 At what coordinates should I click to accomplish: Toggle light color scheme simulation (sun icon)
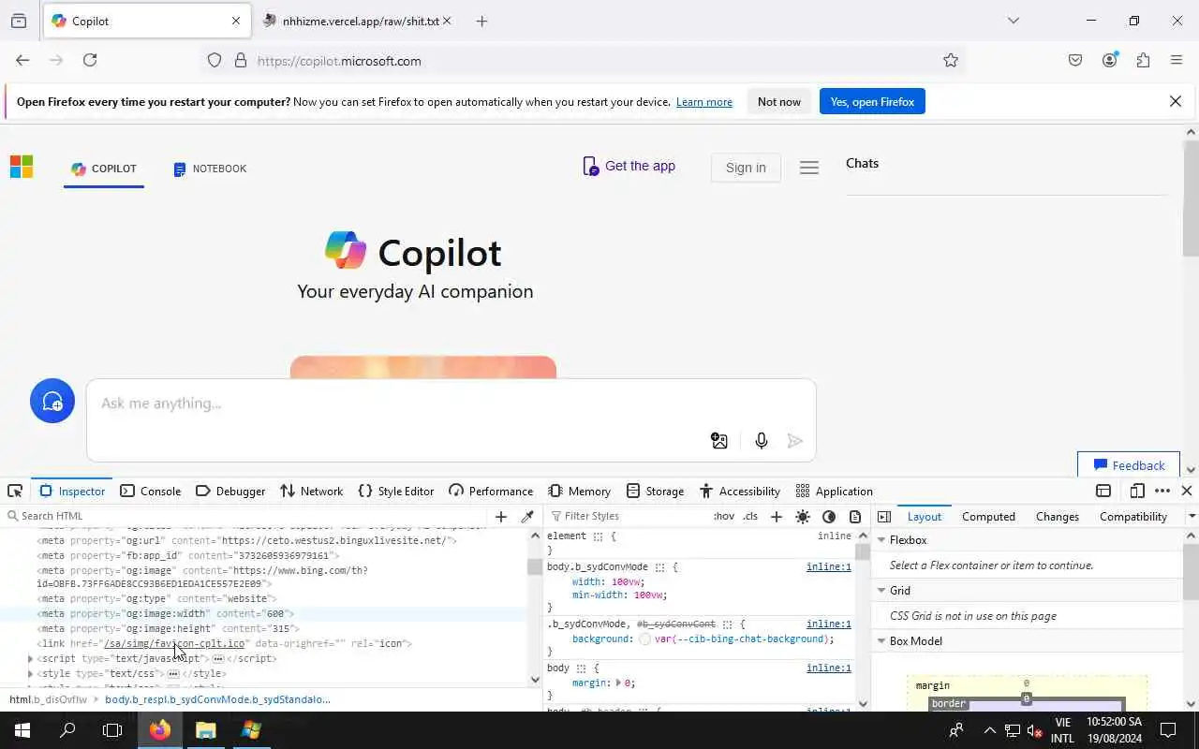click(x=803, y=516)
